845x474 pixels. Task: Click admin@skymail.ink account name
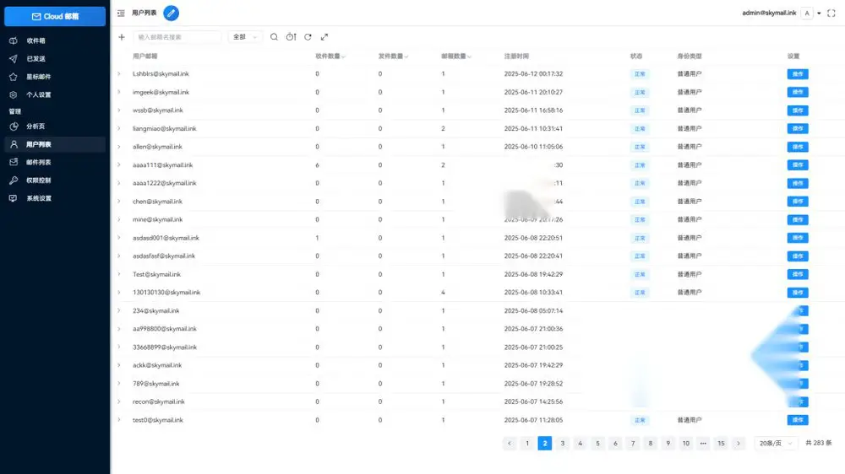[x=769, y=13]
